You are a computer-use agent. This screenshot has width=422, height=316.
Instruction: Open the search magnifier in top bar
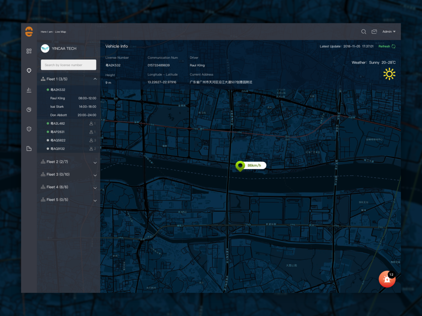coord(364,32)
